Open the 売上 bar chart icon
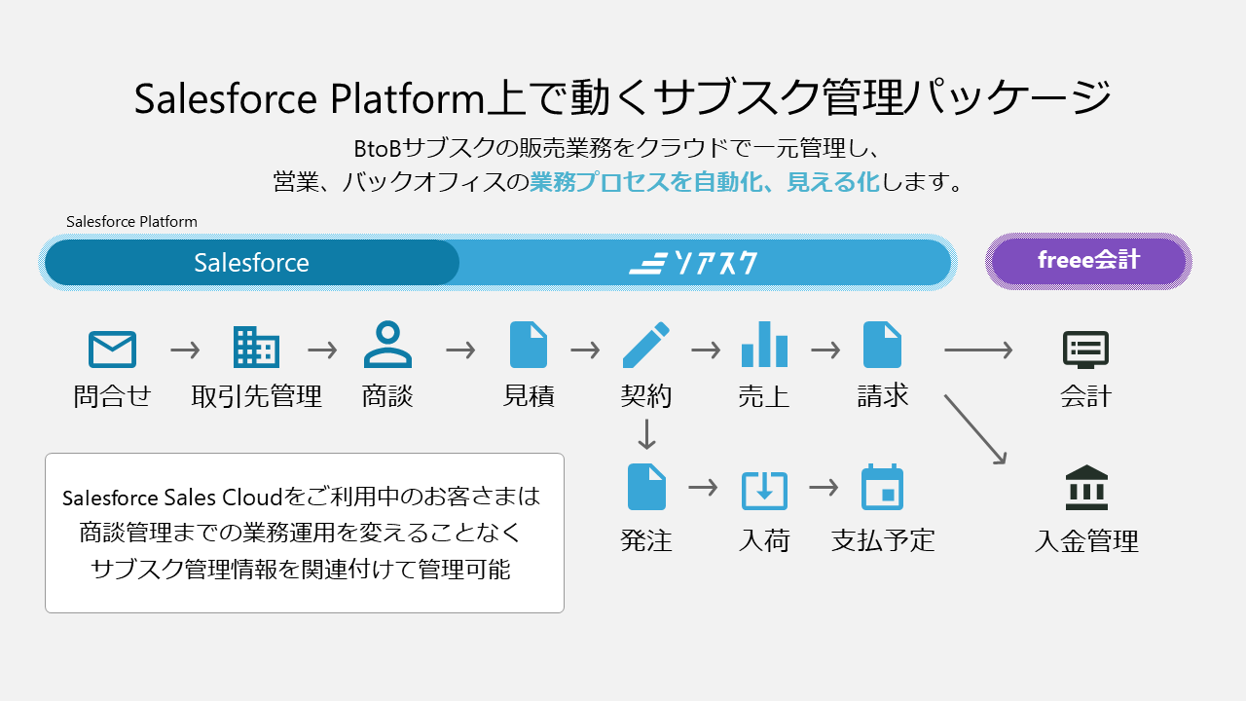This screenshot has width=1246, height=701. pyautogui.click(x=764, y=346)
